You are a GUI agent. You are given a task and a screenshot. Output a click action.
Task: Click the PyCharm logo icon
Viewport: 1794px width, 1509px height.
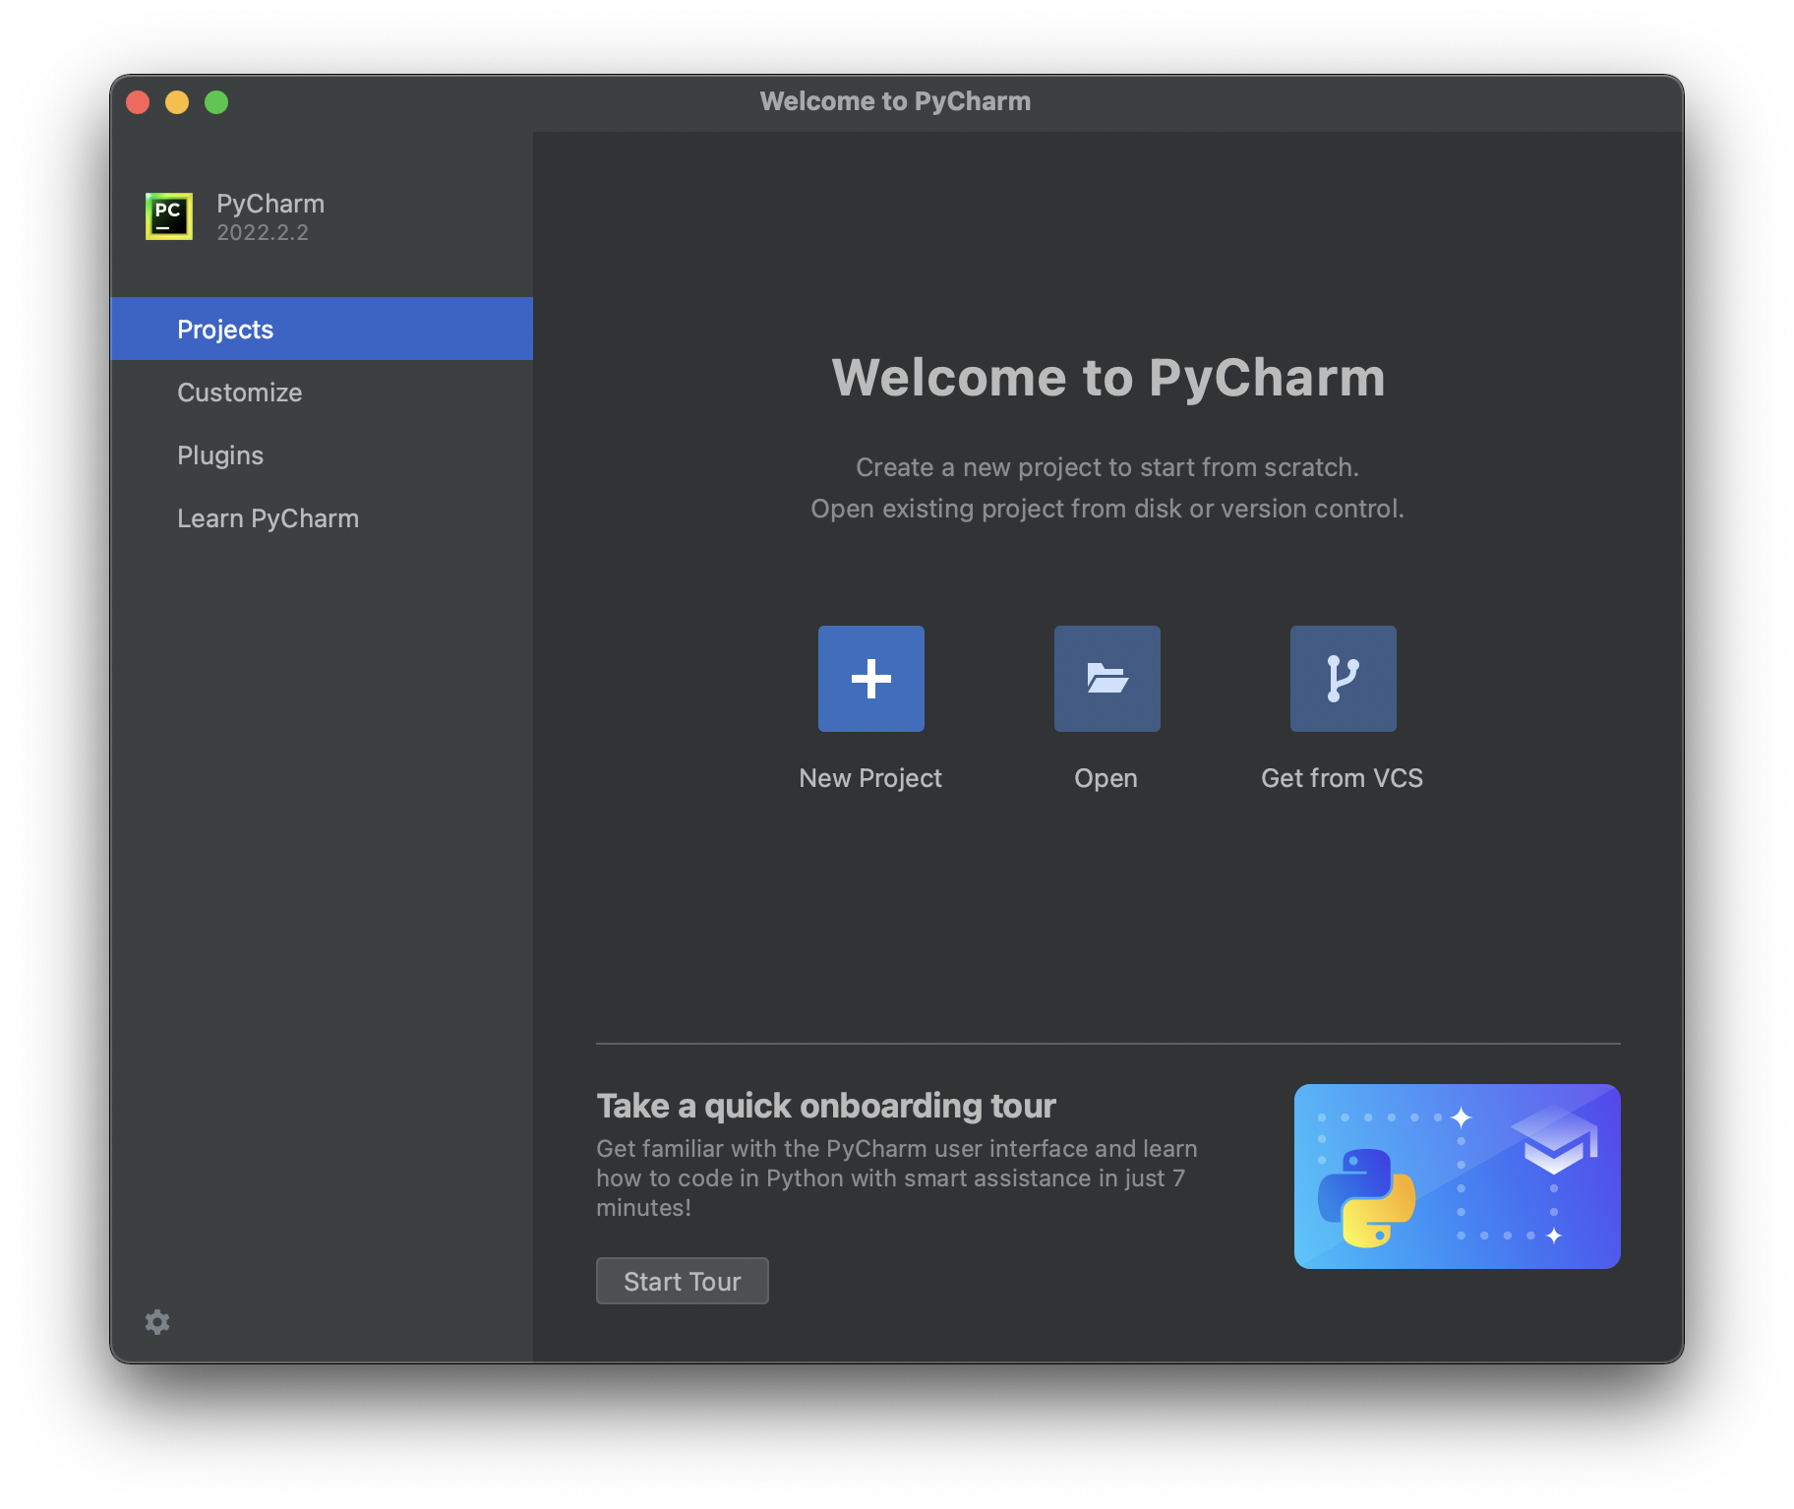tap(169, 215)
